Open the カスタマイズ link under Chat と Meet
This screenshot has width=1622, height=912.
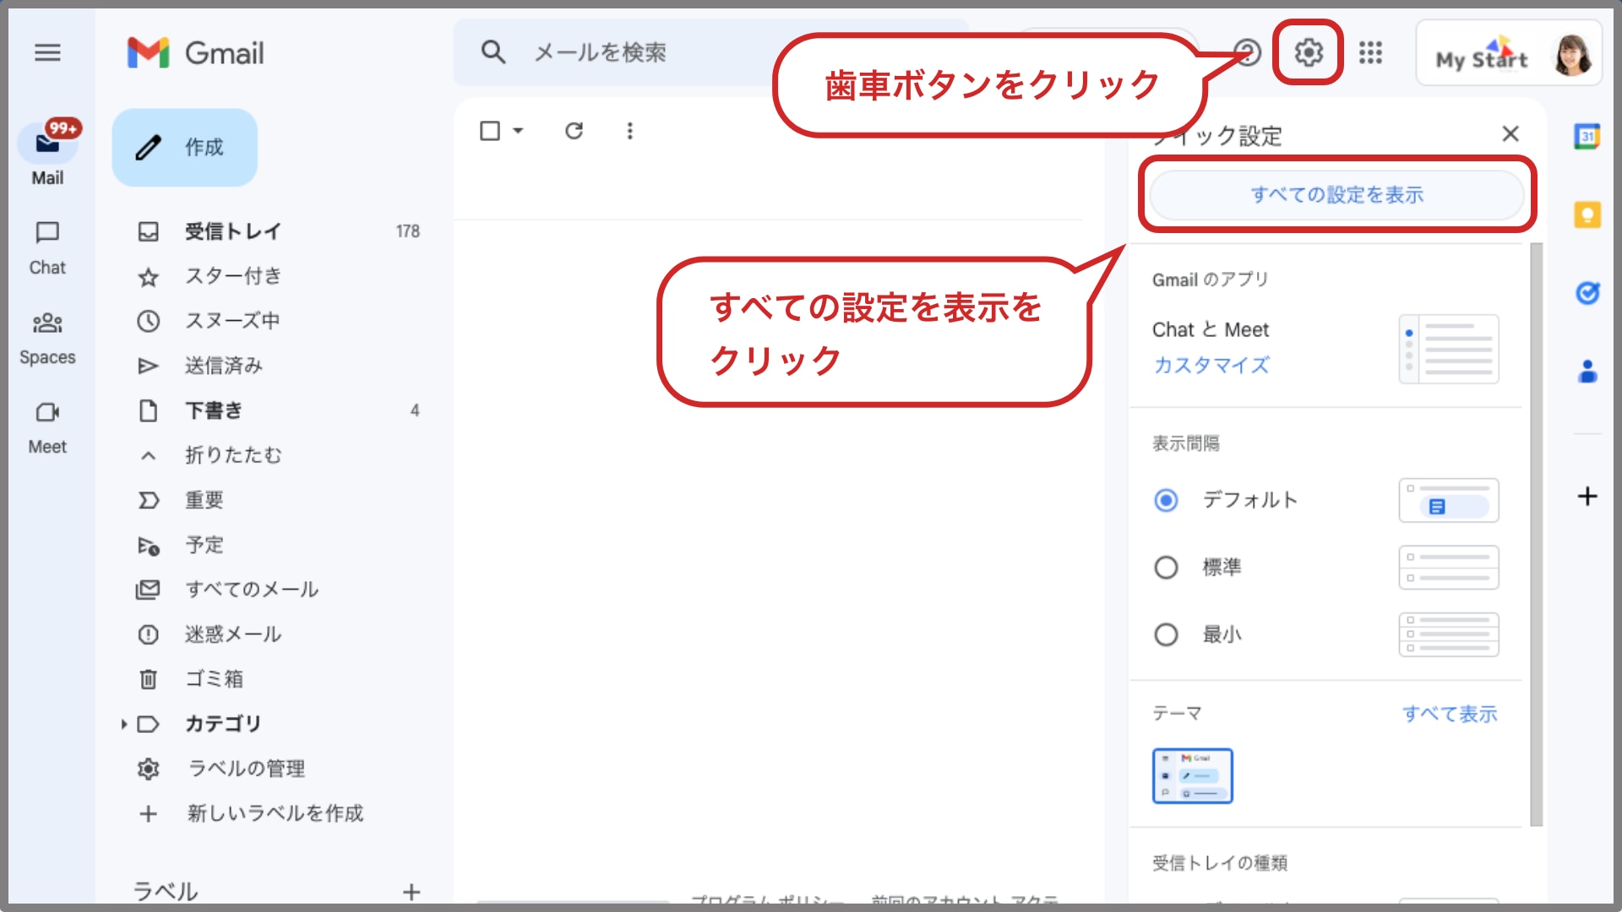click(1211, 366)
